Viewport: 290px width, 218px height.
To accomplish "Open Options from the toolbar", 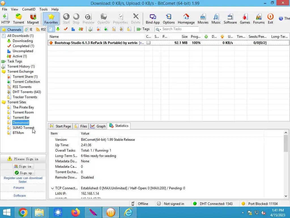I will click(169, 19).
